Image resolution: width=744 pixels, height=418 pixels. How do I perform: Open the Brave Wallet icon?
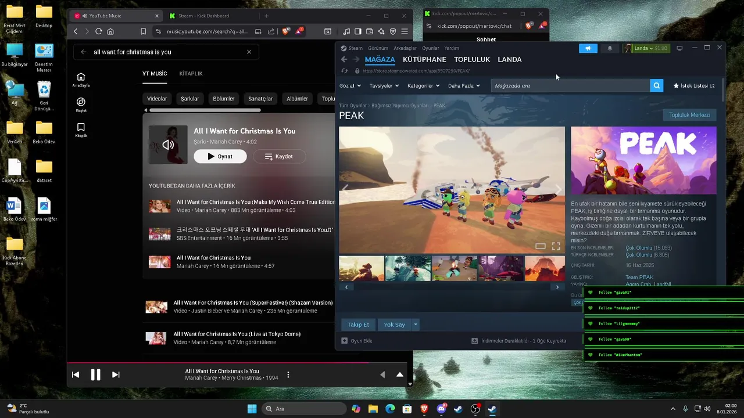point(370,31)
